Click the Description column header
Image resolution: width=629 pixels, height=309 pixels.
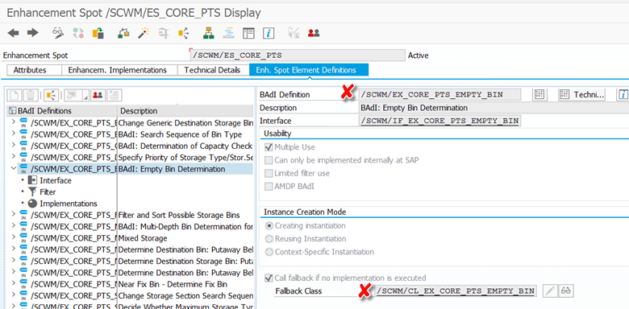[185, 111]
